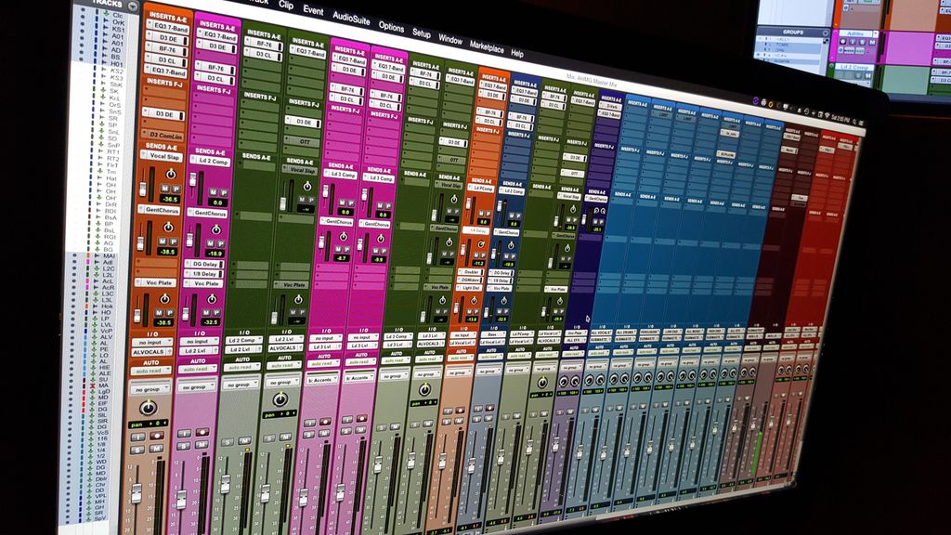The height and width of the screenshot is (535, 951).
Task: Click the ALVOCALS output assignment
Action: (x=150, y=349)
